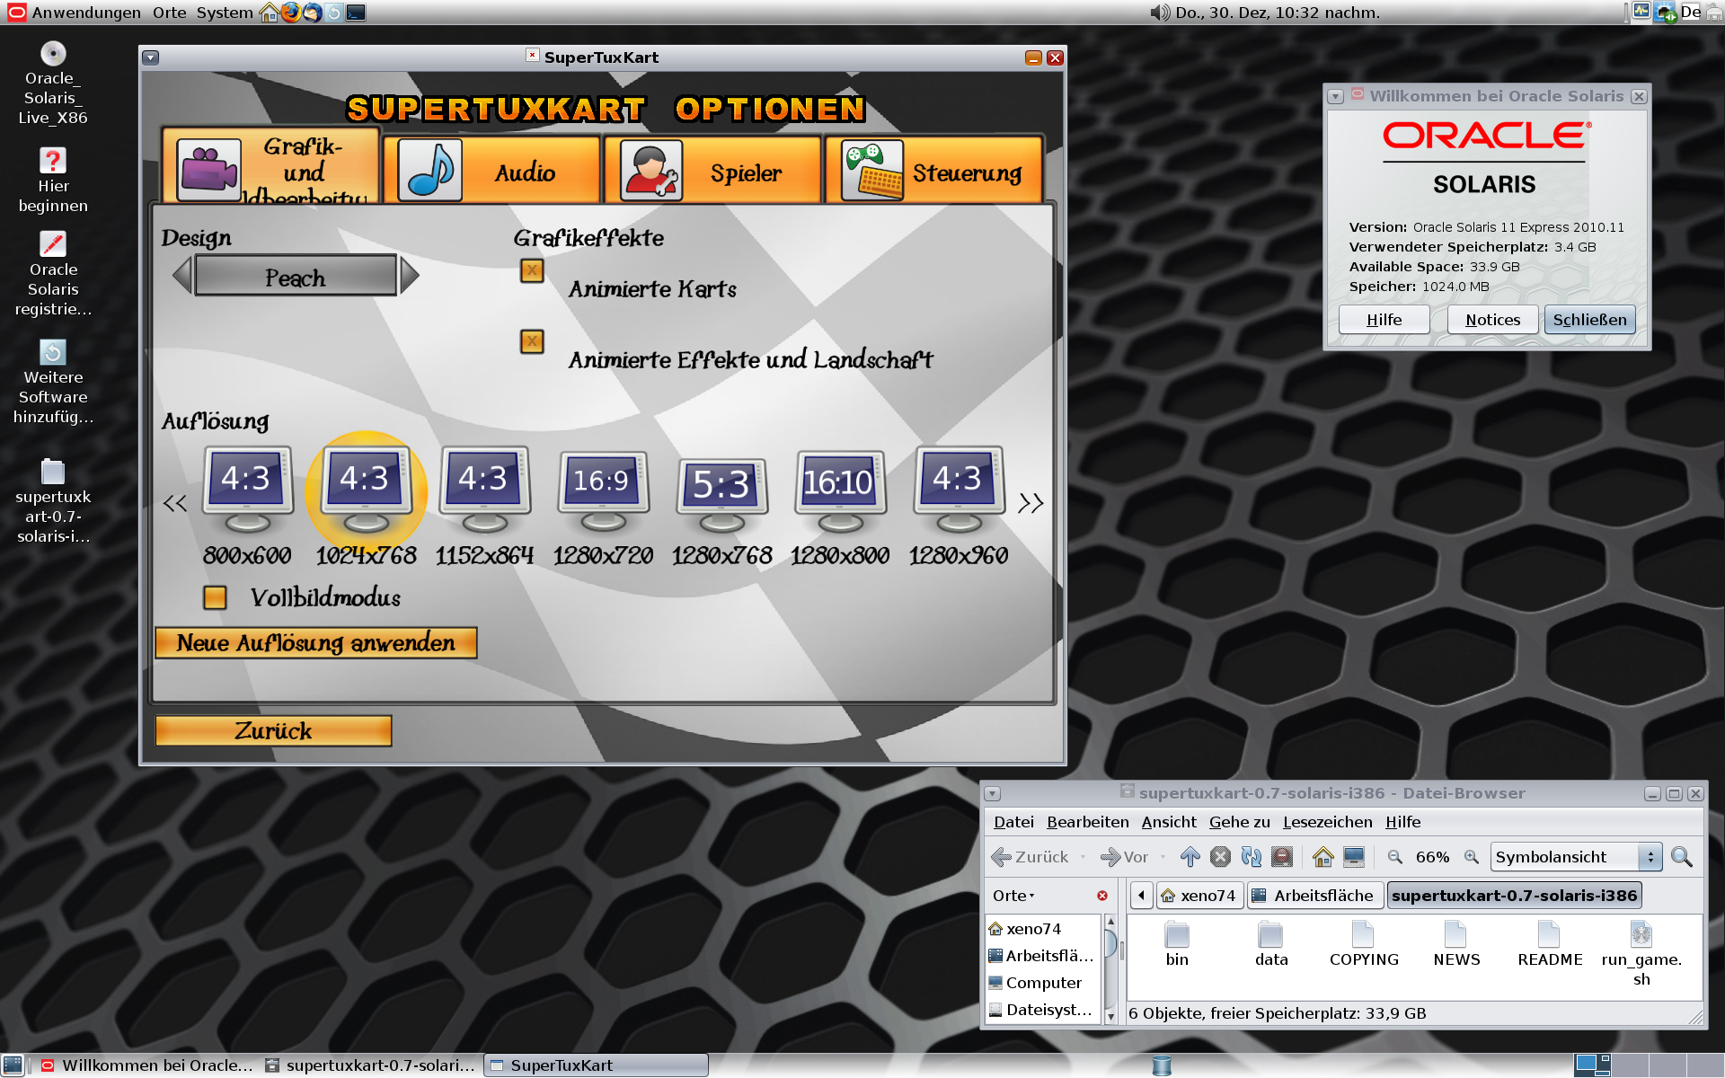Close the Orte sidebar with red x
This screenshot has width=1725, height=1078.
[1102, 896]
